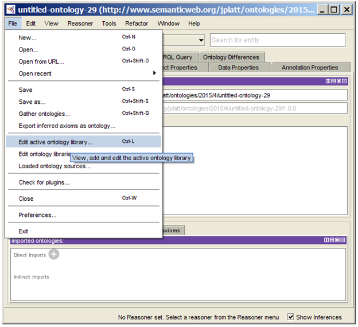Switch to Annotation Properties tab
The image size is (358, 327).
pos(310,68)
